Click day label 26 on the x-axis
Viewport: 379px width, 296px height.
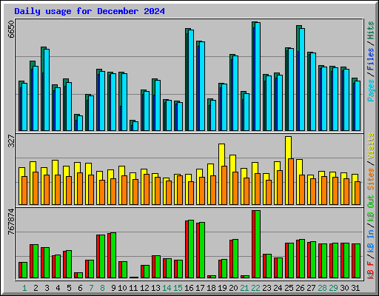(300, 288)
